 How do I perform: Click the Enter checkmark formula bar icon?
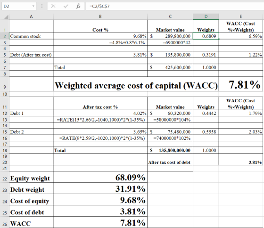click(66, 6)
